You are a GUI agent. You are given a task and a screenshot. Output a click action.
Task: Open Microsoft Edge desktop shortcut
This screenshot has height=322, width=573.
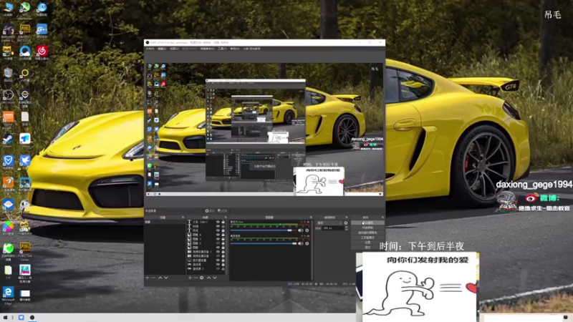click(x=8, y=296)
